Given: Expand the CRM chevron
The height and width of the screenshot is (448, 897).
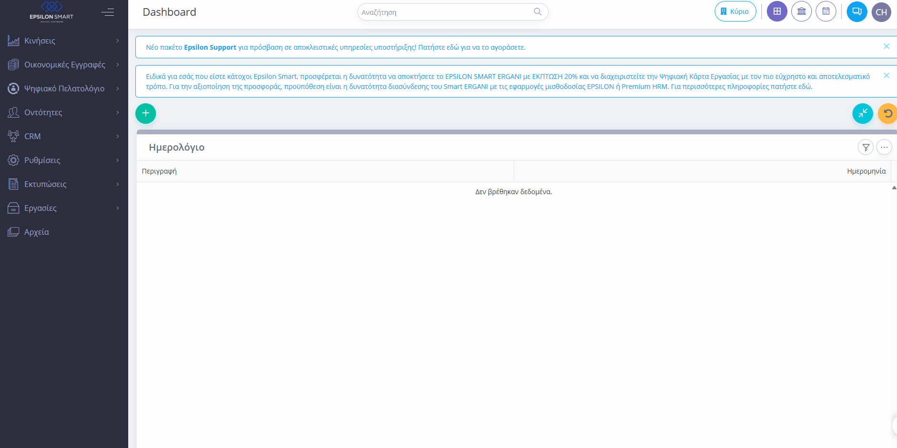Looking at the screenshot, I should click(118, 136).
